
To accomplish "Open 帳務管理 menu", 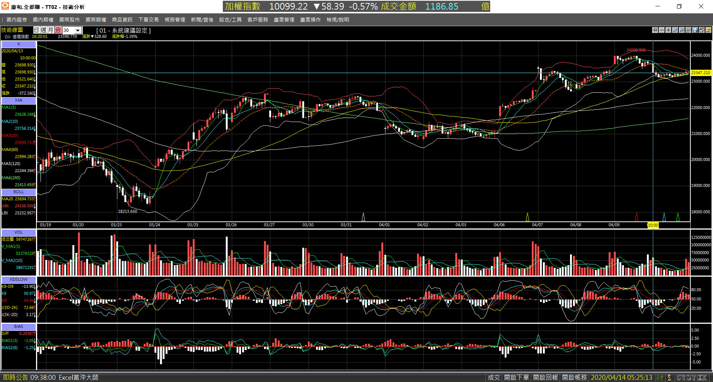I will coord(175,20).
